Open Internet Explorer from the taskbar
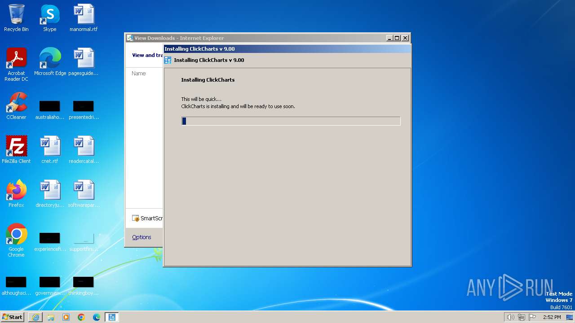This screenshot has width=575, height=323. 35,317
